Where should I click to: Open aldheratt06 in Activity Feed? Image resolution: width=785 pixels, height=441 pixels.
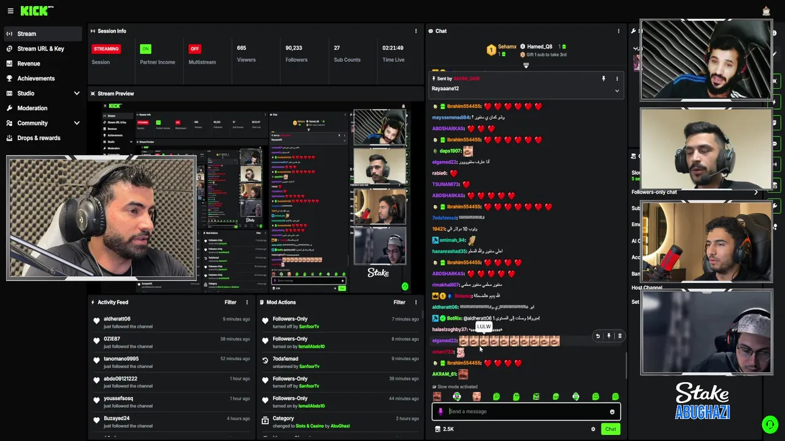coord(117,319)
